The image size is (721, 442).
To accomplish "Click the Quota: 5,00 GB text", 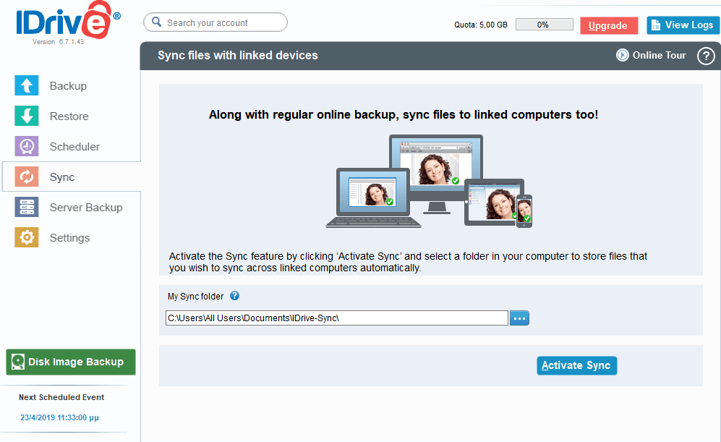I will coord(481,25).
